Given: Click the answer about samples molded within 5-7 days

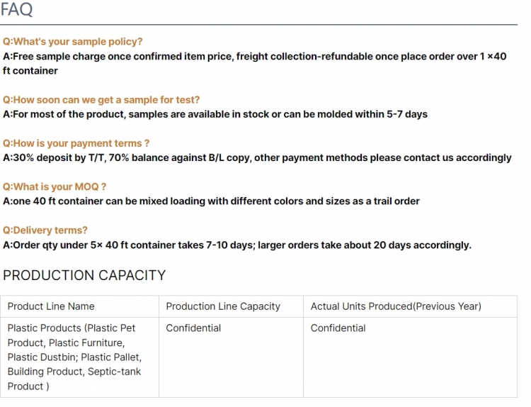Looking at the screenshot, I should click(x=215, y=114).
